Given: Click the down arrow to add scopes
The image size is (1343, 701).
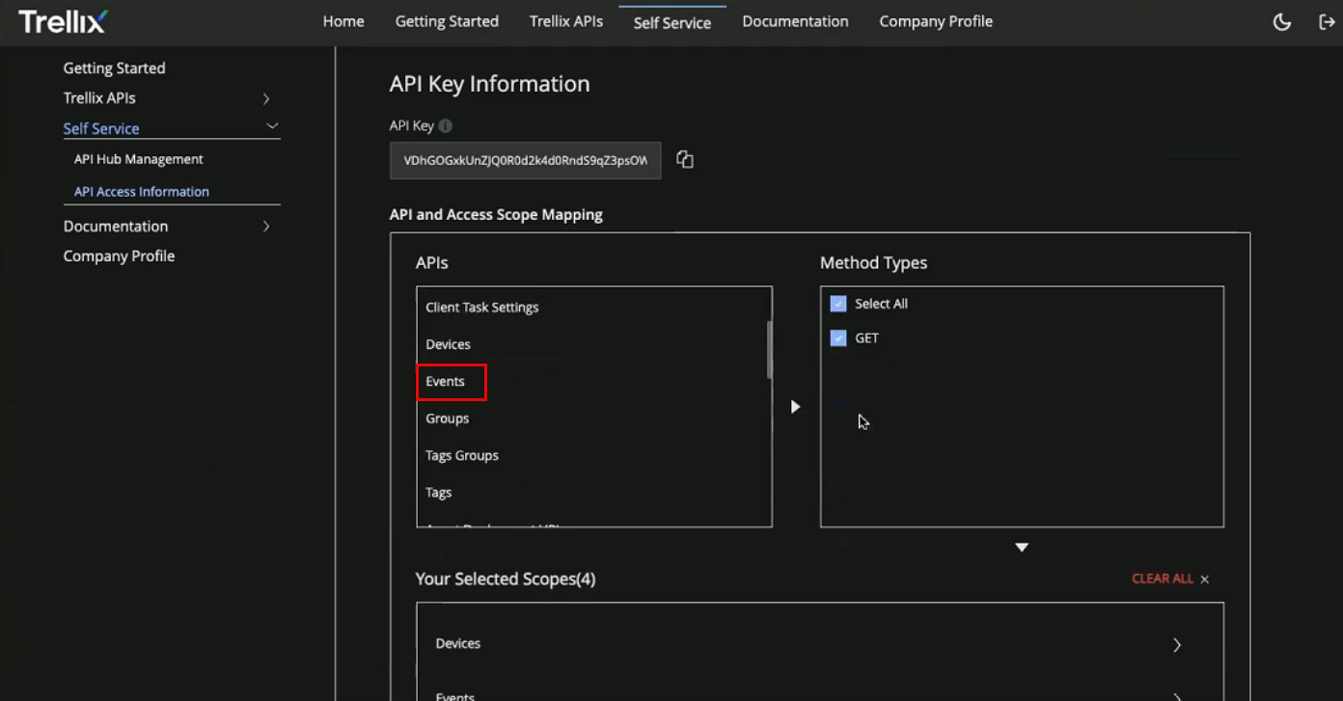Looking at the screenshot, I should (1022, 548).
